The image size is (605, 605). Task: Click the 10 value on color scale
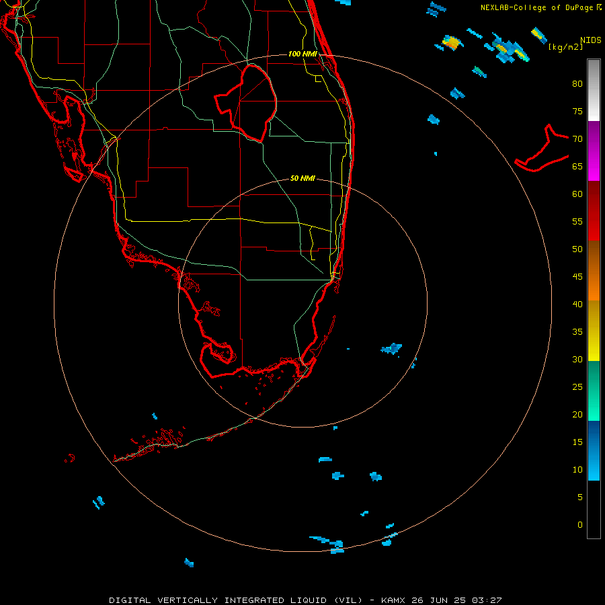[577, 470]
